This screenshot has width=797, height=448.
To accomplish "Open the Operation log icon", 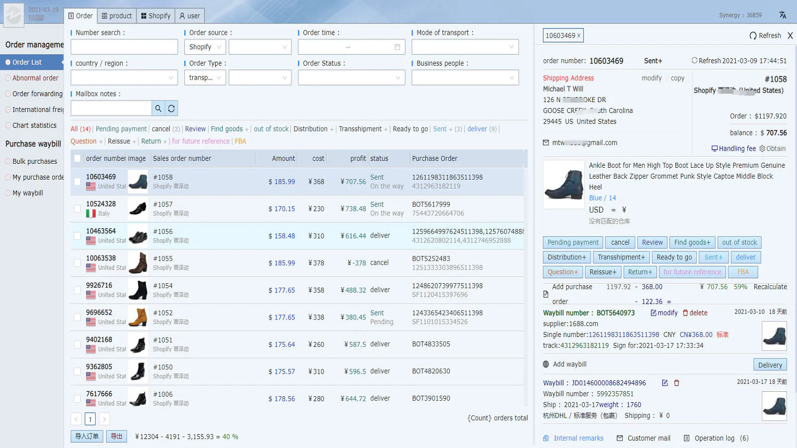I will pos(686,438).
